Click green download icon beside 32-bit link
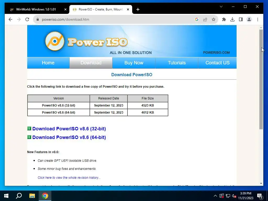This screenshot has width=268, height=201. 29,128
